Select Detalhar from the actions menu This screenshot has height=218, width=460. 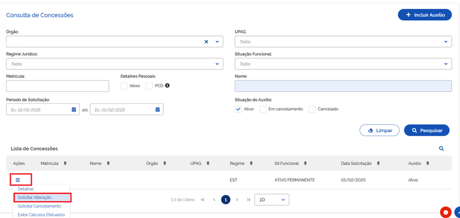point(26,189)
